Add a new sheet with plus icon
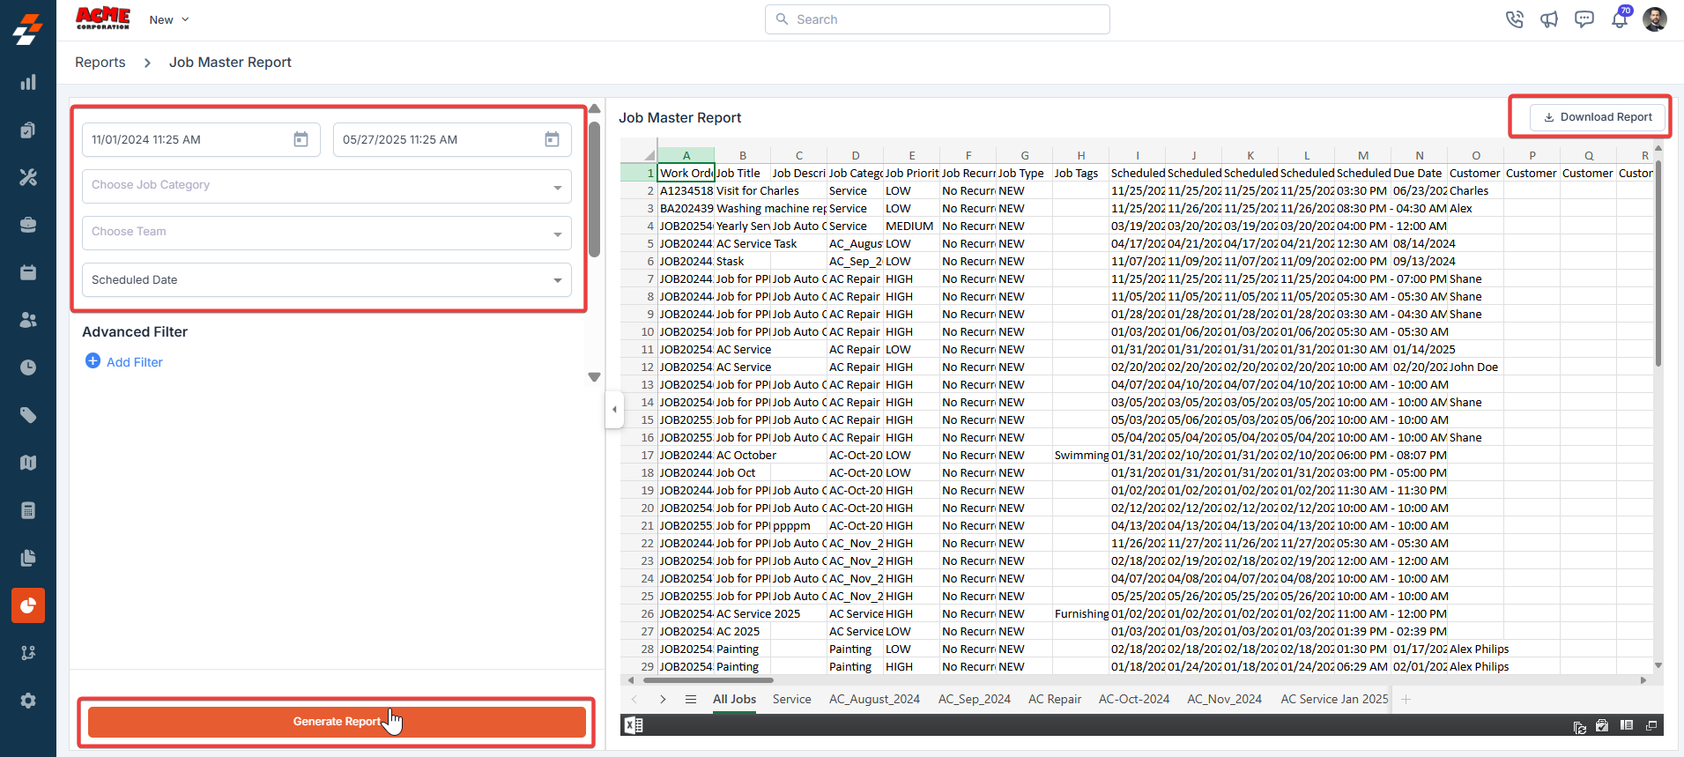The width and height of the screenshot is (1684, 757). point(1406,699)
